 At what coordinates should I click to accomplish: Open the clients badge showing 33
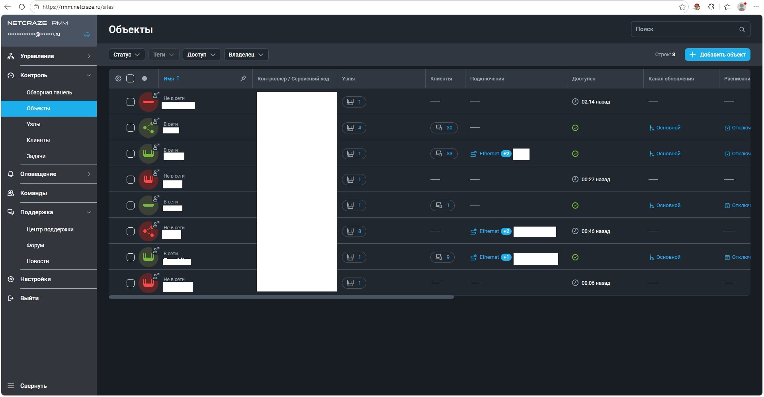[444, 154]
